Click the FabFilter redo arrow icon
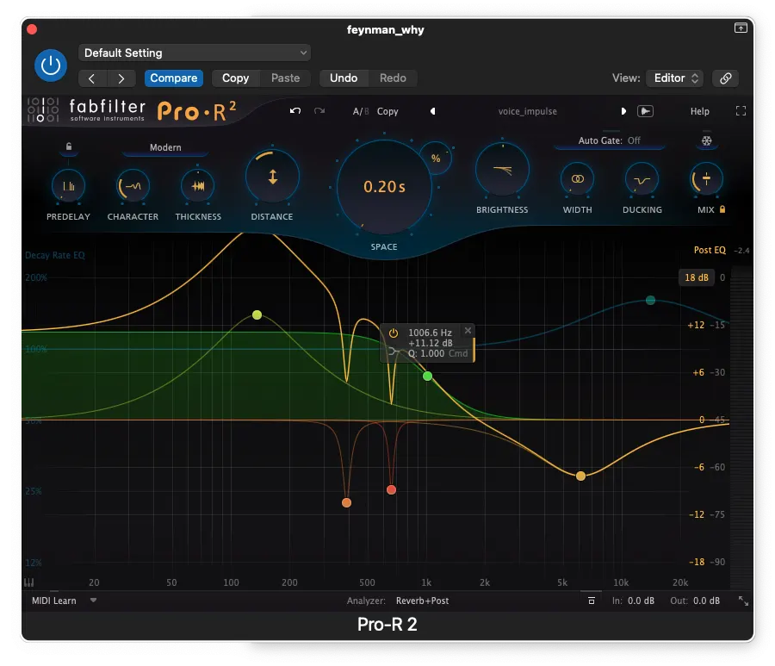 click(319, 111)
